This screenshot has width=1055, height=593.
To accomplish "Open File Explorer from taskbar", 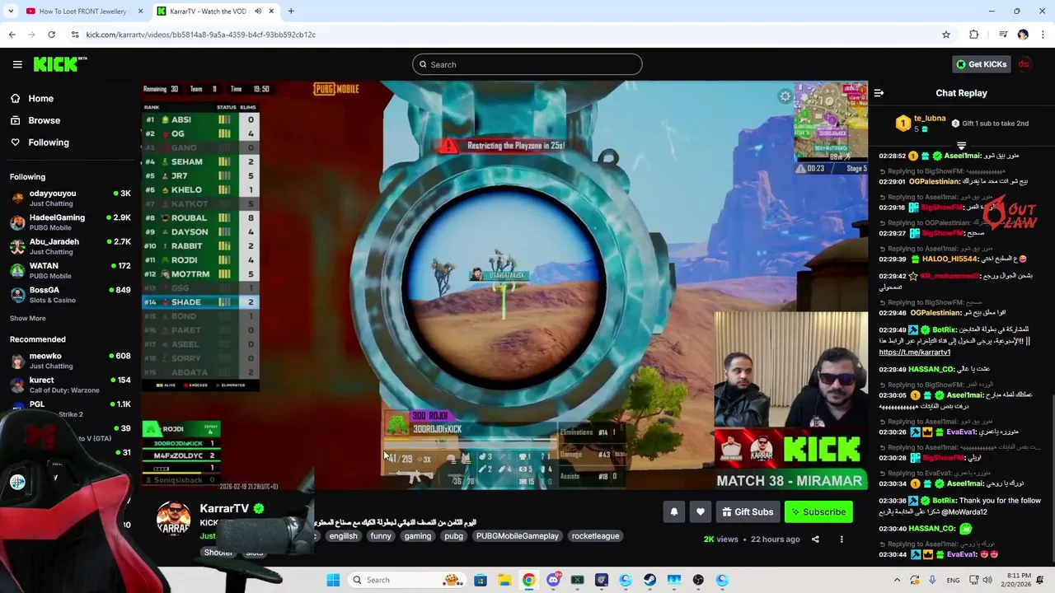I will tap(504, 580).
